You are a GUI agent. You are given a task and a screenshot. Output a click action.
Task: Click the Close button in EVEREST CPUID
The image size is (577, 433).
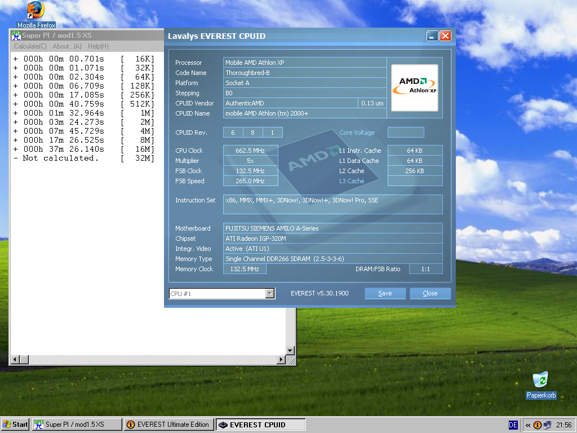pyautogui.click(x=430, y=293)
